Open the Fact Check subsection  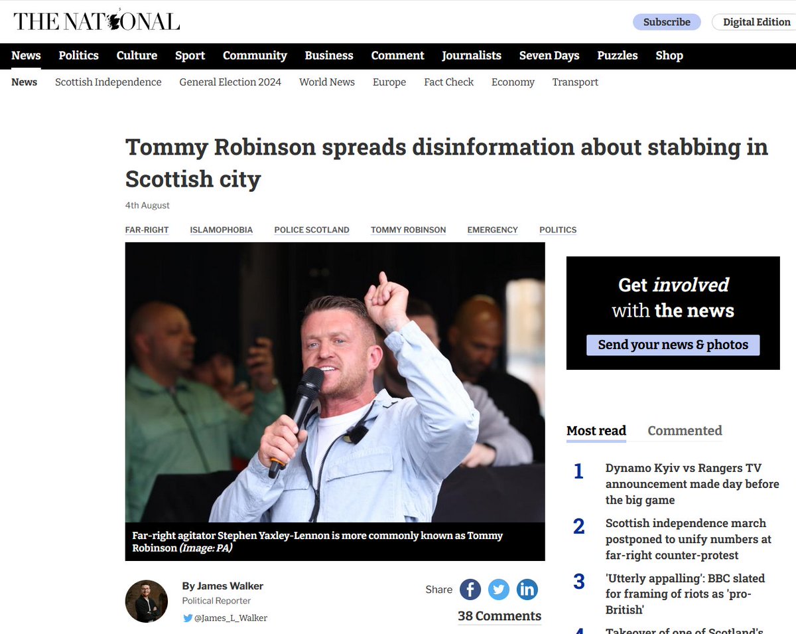[449, 82]
